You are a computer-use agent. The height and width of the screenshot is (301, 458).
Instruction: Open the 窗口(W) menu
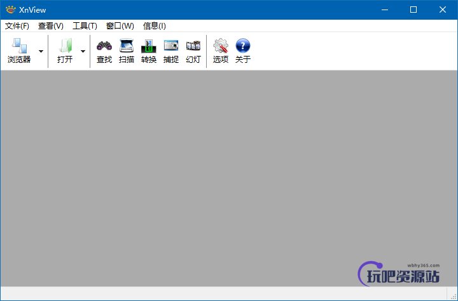click(120, 26)
